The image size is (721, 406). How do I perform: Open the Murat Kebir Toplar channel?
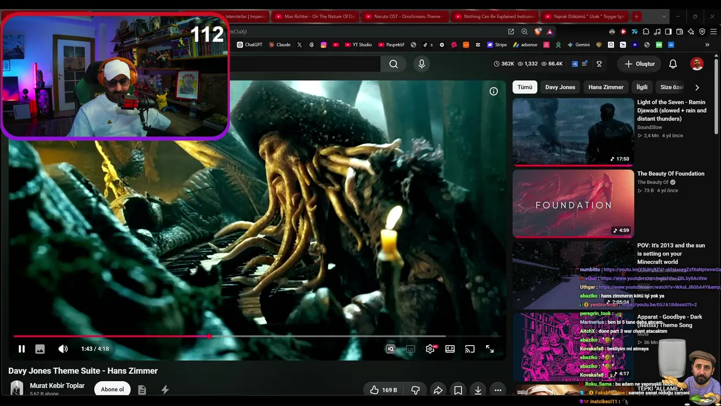(57, 386)
